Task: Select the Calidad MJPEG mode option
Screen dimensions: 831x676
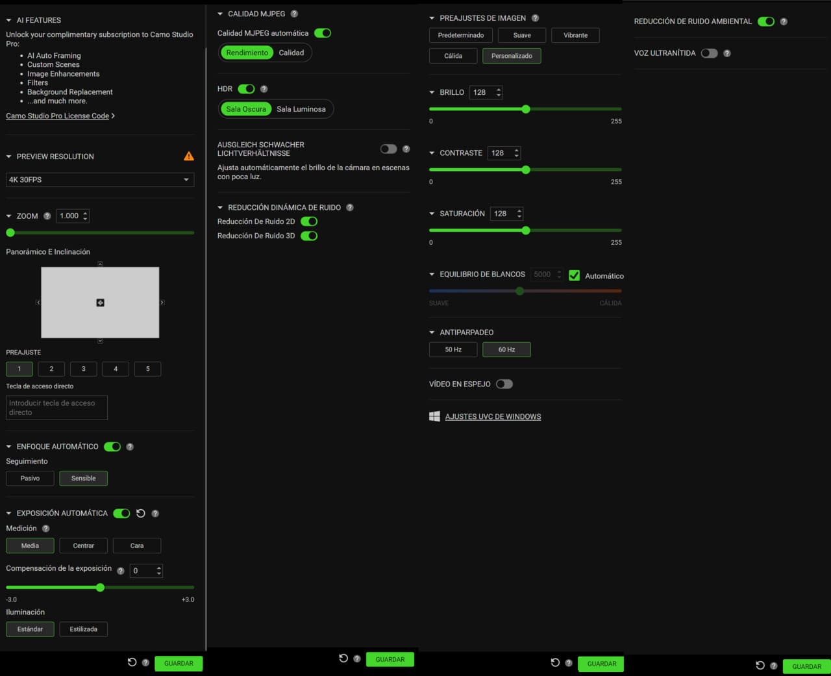Action: [291, 53]
